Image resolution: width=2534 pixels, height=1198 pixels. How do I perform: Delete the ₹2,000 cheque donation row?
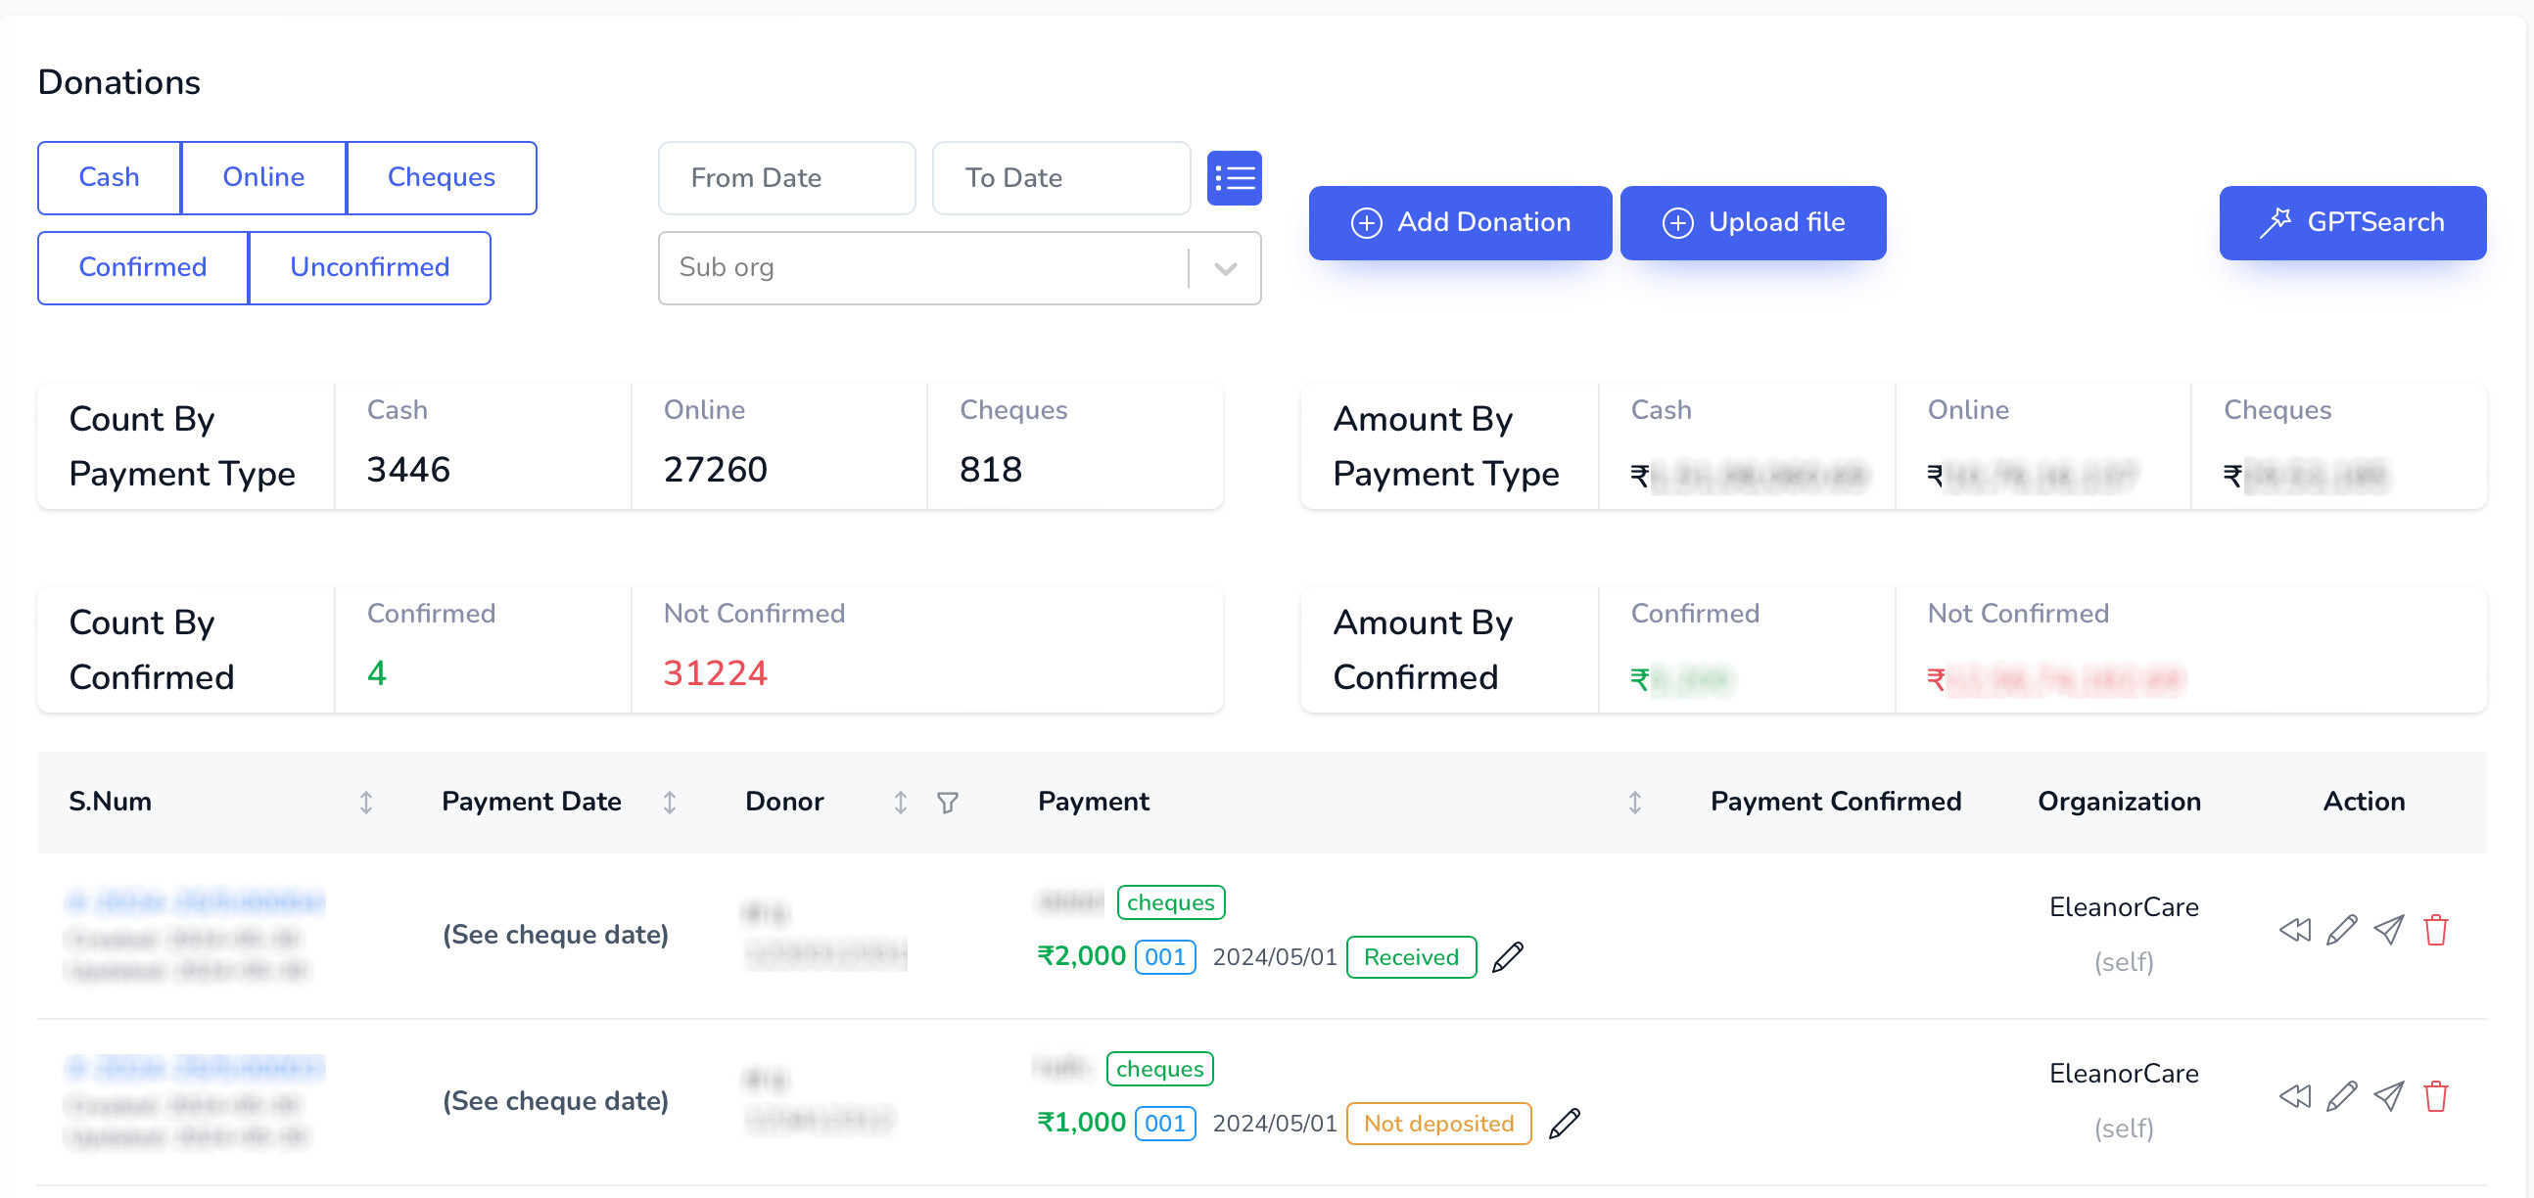[2435, 930]
